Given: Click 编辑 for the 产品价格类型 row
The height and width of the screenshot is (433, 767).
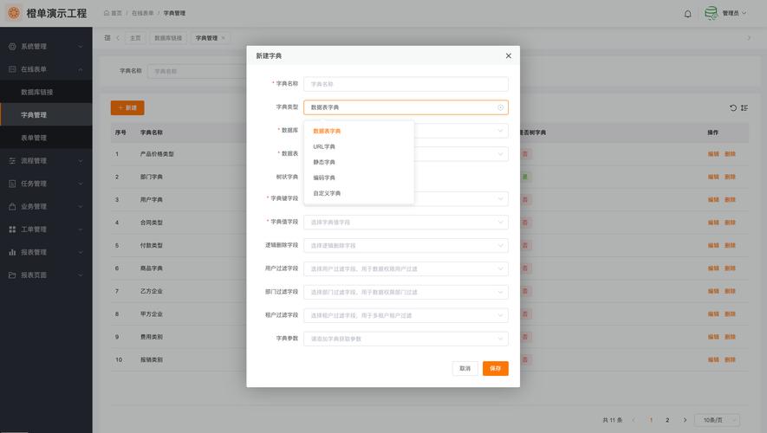Looking at the screenshot, I should click(713, 154).
